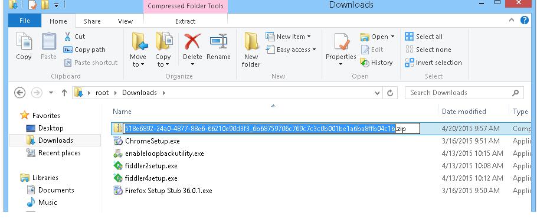Viewport: 537px width, 222px height.
Task: Refresh the Downloads folder
Action: pyautogui.click(x=390, y=93)
